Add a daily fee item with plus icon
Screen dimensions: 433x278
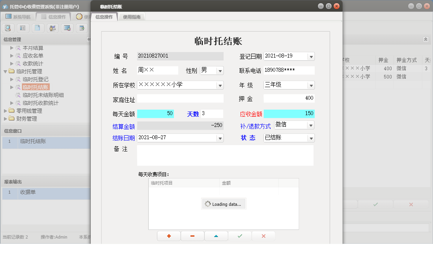pyautogui.click(x=168, y=235)
